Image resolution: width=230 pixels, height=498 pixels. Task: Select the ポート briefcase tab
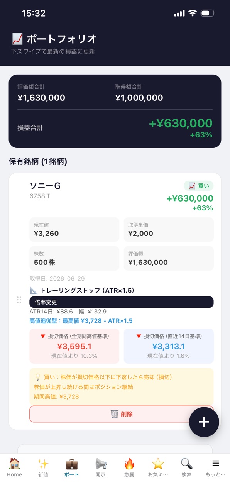click(x=72, y=468)
